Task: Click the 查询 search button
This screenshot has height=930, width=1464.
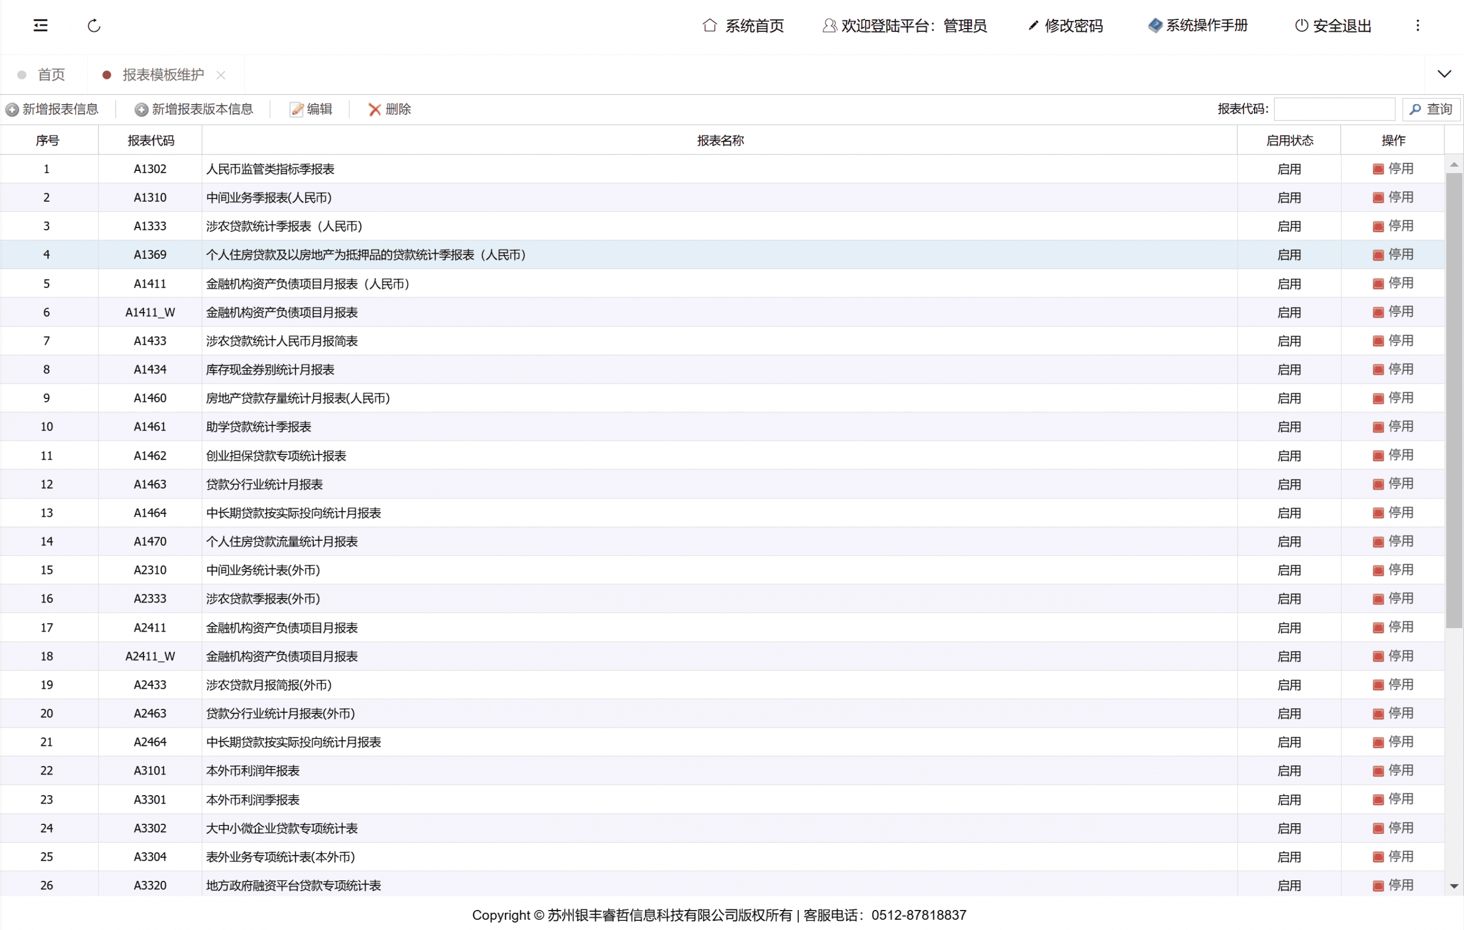Action: pos(1431,109)
